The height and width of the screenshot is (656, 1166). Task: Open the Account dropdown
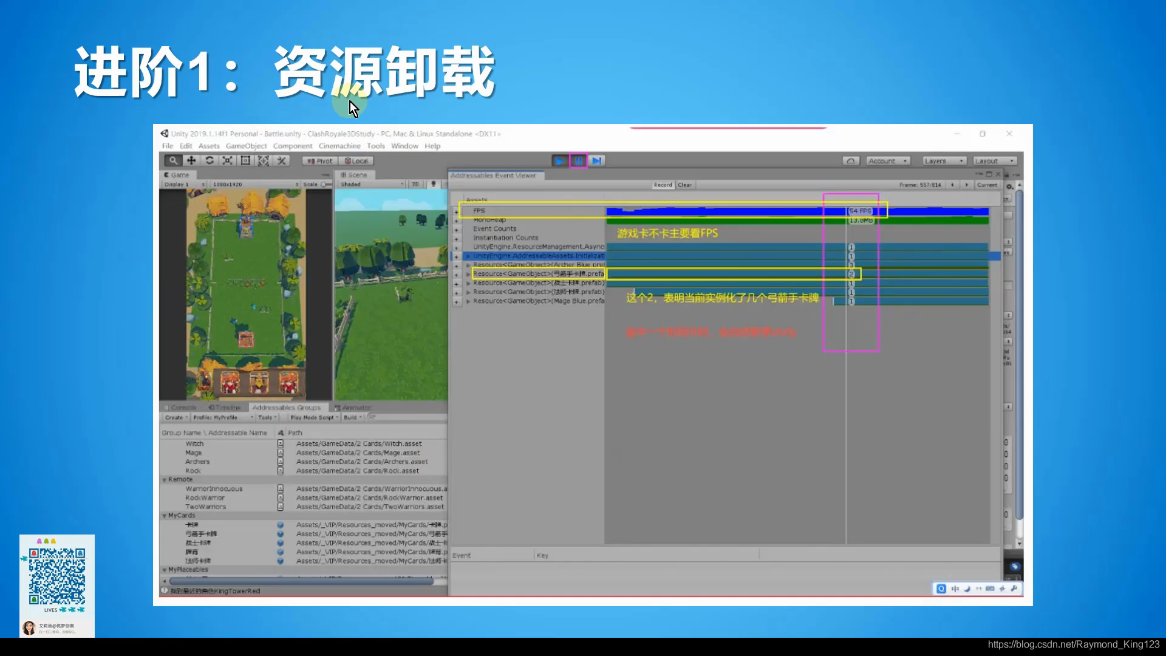(887, 161)
